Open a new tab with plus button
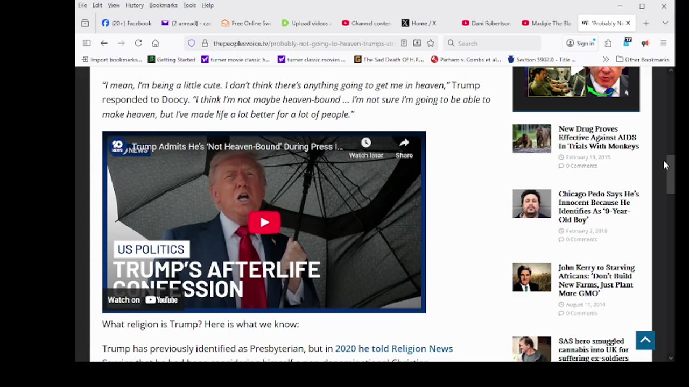 646,23
